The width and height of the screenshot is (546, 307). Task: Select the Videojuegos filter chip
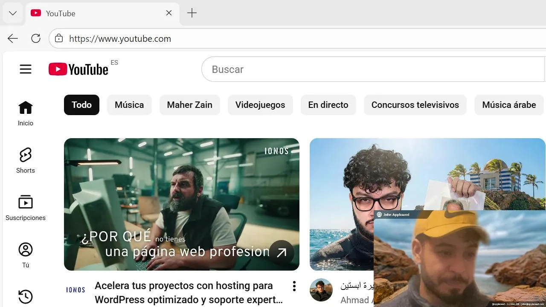pos(260,105)
